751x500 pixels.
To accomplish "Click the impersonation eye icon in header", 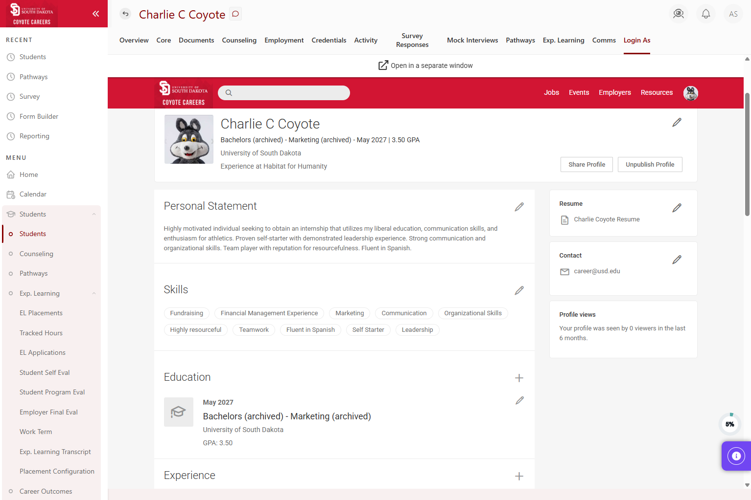I will 679,14.
